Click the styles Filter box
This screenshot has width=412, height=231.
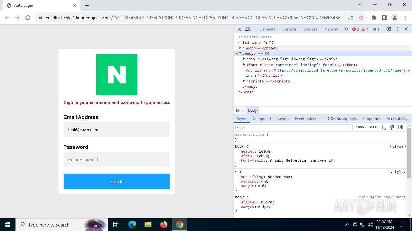(294, 127)
